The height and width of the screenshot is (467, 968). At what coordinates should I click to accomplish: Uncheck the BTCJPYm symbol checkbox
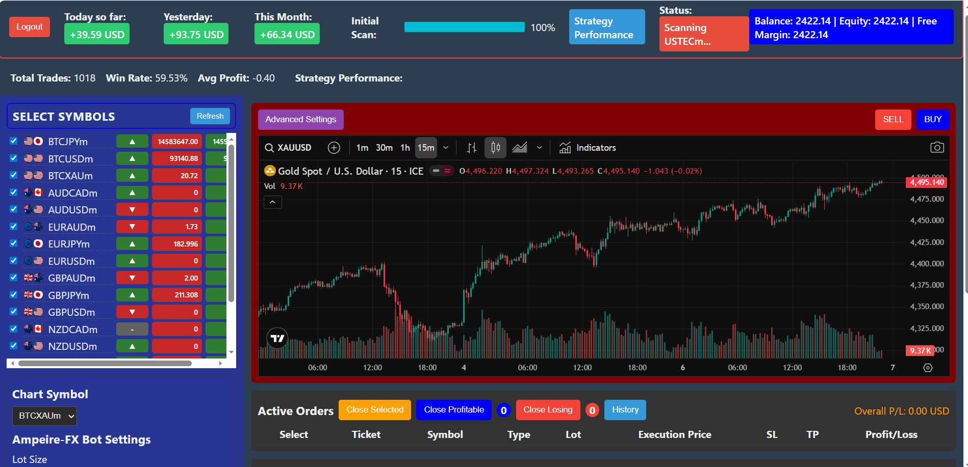click(x=14, y=141)
